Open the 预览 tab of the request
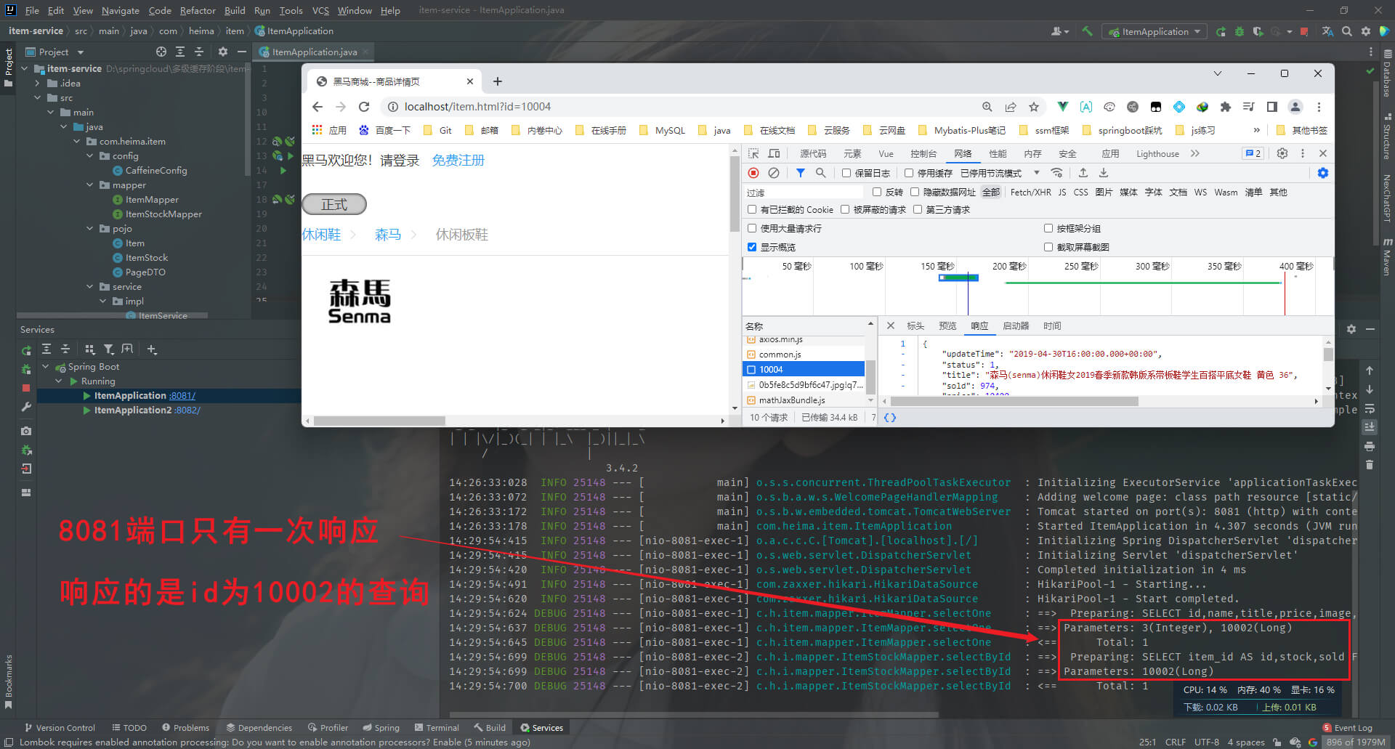Screen dimensions: 1395x749 [947, 325]
